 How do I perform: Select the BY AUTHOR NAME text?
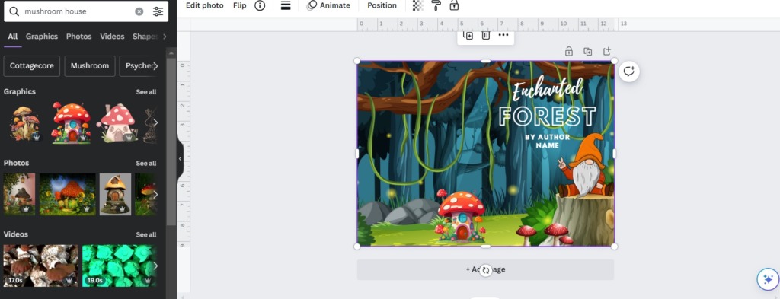pos(547,141)
